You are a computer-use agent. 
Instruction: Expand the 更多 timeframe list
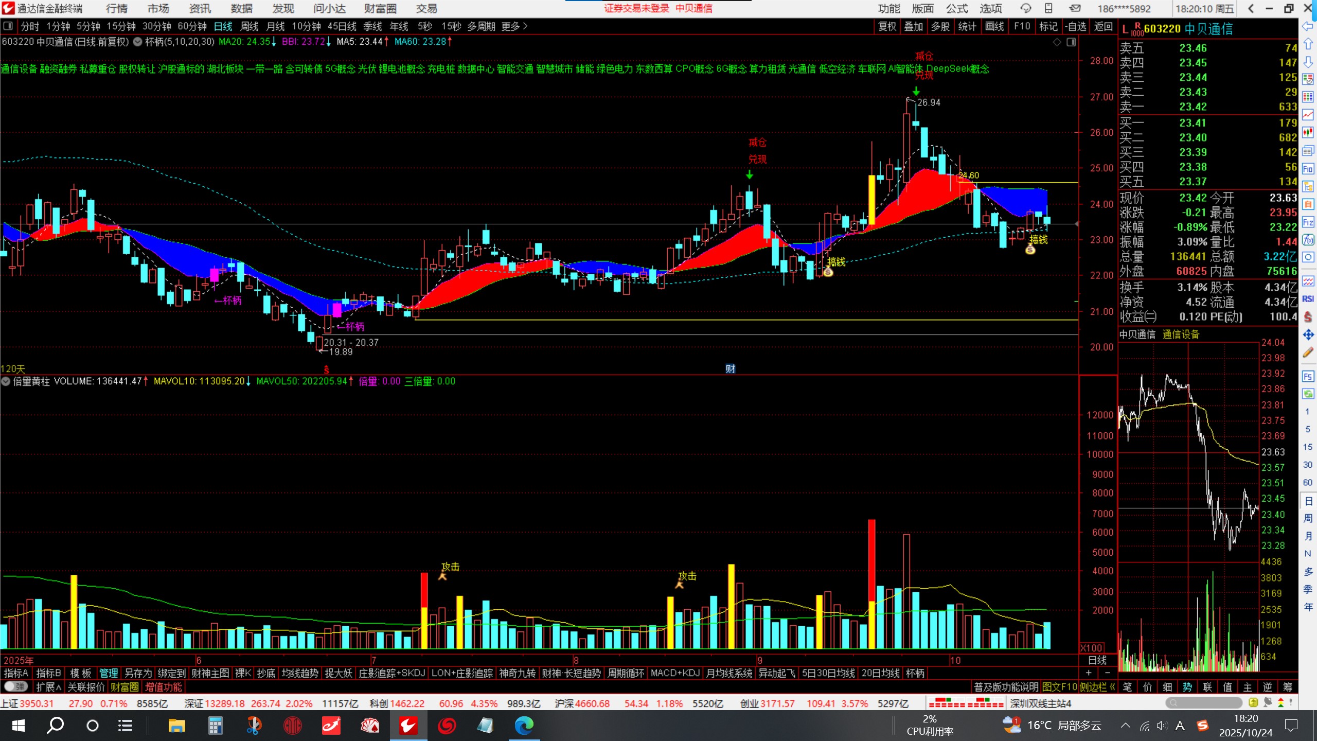click(514, 26)
